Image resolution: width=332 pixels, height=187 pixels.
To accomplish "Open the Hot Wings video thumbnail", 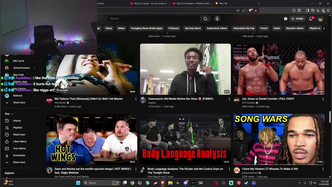I will (92, 139).
